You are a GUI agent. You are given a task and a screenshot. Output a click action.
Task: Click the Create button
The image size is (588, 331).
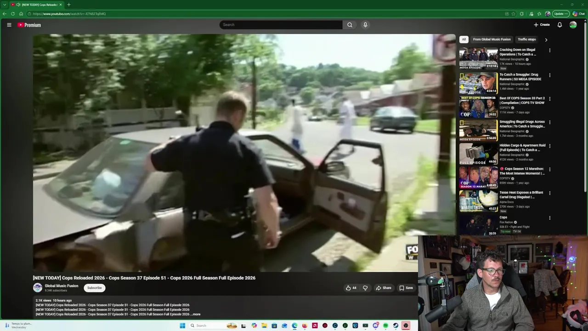542,25
